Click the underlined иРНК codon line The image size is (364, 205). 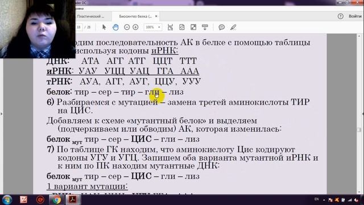point(123,71)
